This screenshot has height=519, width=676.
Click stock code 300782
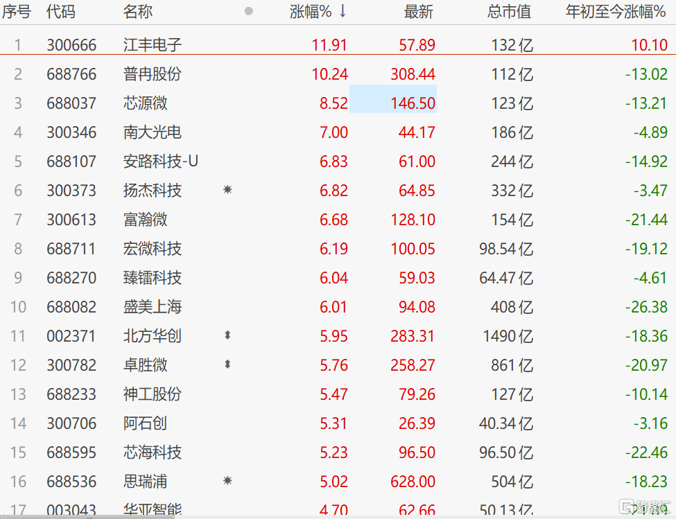tap(71, 365)
